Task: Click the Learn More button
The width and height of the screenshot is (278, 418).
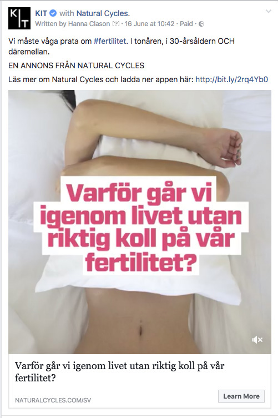Action: (241, 396)
